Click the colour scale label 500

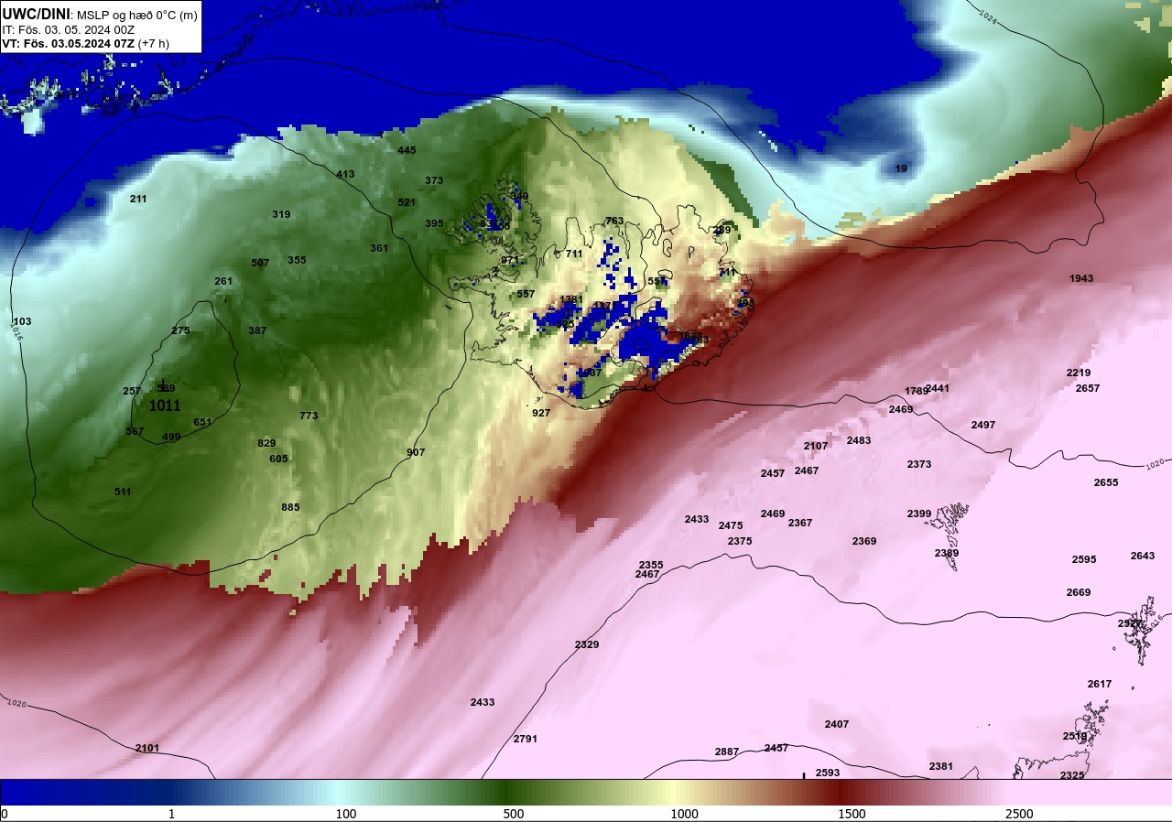click(513, 814)
